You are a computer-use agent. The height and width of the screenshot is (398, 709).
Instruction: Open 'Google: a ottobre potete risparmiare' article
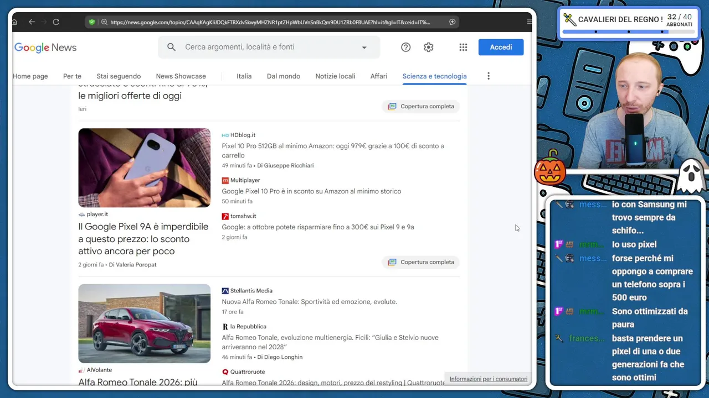(x=318, y=227)
